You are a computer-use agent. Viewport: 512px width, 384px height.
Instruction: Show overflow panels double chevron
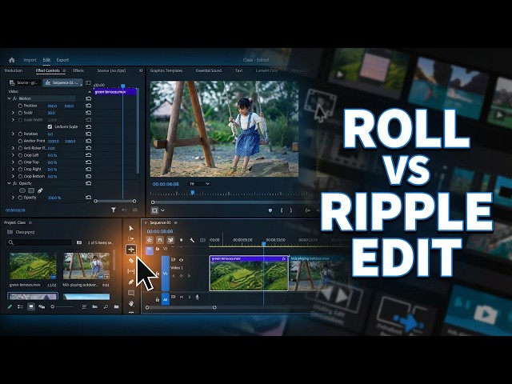tap(141, 70)
